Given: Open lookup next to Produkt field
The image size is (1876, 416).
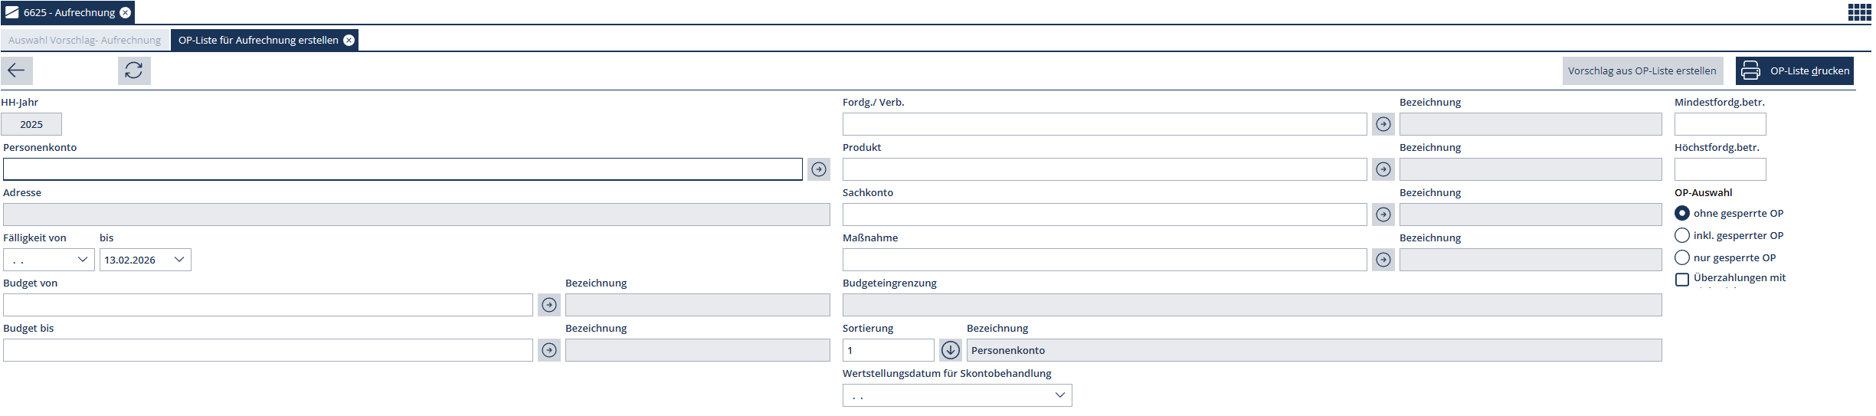Looking at the screenshot, I should pos(1383,169).
